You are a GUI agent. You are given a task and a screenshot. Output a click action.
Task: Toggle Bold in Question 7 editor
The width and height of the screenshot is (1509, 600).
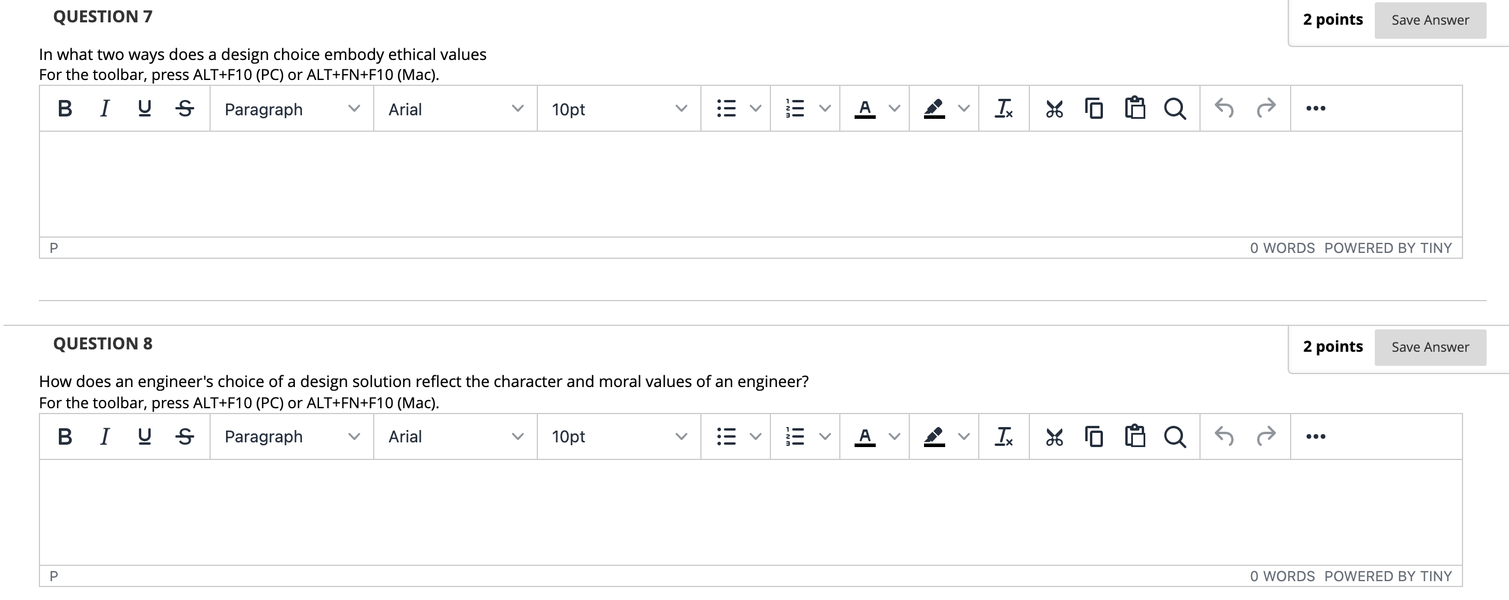coord(65,109)
